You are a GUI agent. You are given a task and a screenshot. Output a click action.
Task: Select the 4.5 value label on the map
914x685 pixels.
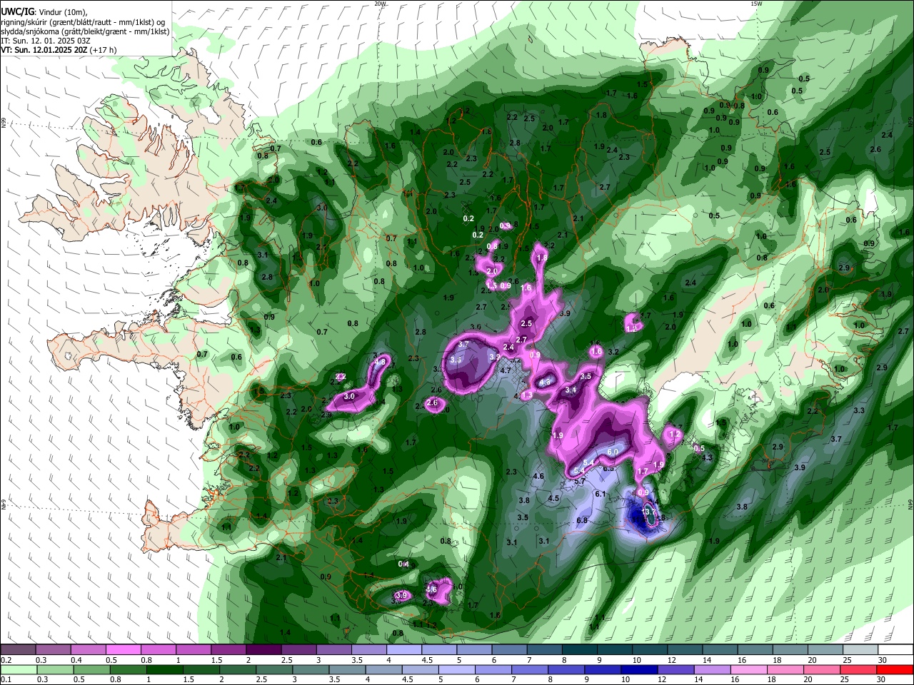pyautogui.click(x=553, y=498)
